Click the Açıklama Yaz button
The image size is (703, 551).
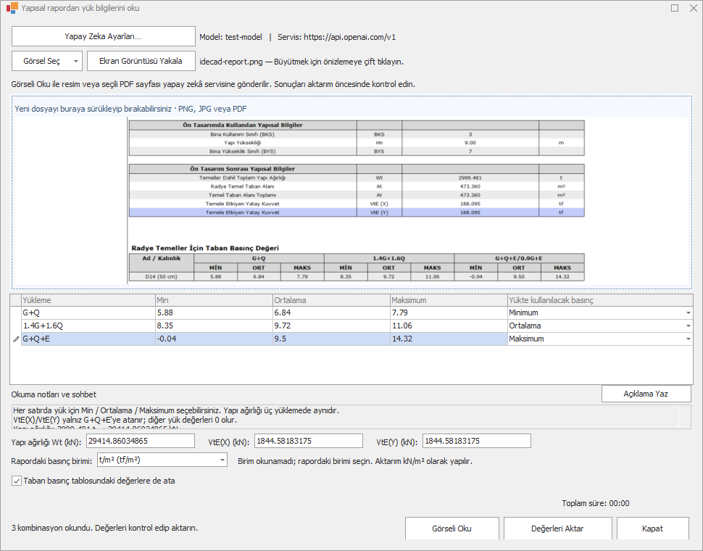tap(646, 394)
